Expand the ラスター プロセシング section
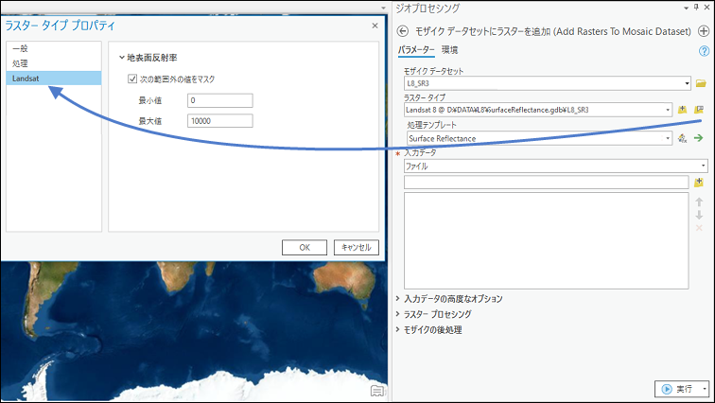715x403 pixels. (397, 314)
